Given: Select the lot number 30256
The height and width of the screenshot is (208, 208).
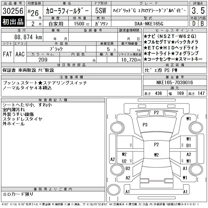Looking at the screenshot, I should pos(13,11).
